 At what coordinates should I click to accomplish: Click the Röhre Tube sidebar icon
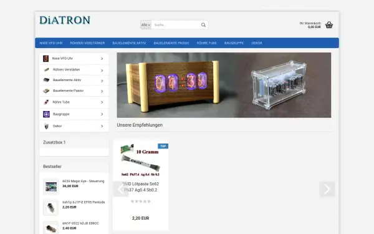46,102
